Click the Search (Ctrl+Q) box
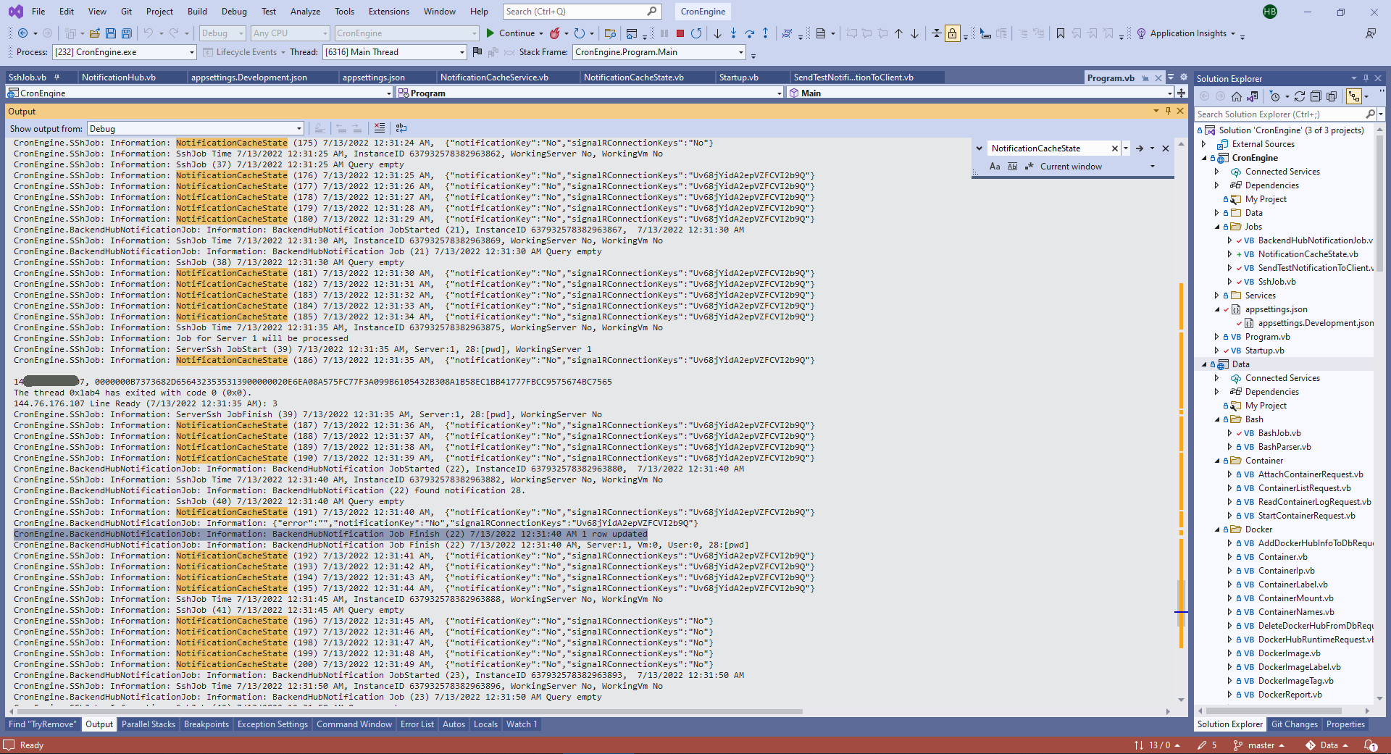The width and height of the screenshot is (1391, 754). click(581, 12)
